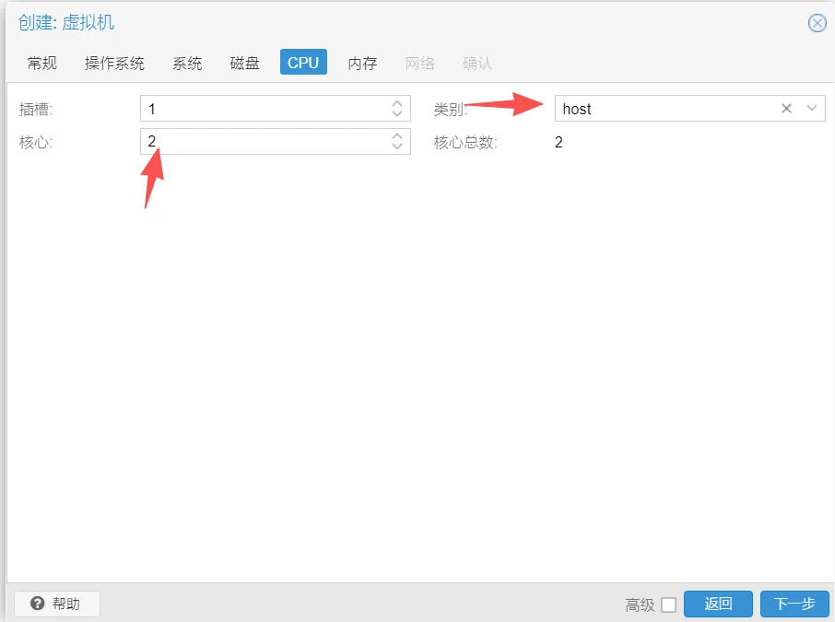Decrease 核心 count with down arrow
This screenshot has width=835, height=622.
point(397,147)
